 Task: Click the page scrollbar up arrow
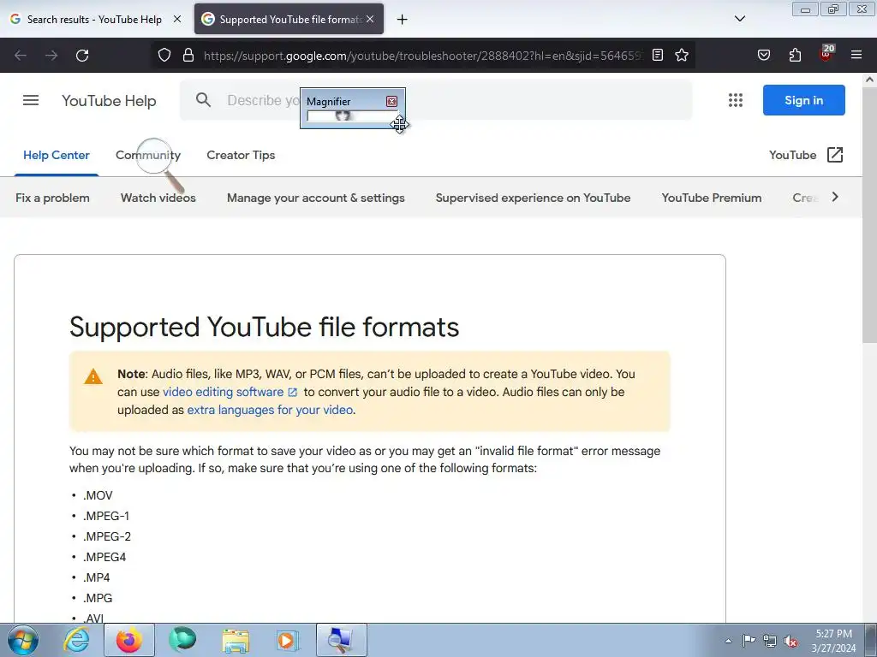[869, 80]
